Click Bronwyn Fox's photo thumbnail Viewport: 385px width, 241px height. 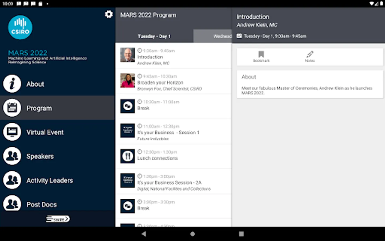coord(128,80)
